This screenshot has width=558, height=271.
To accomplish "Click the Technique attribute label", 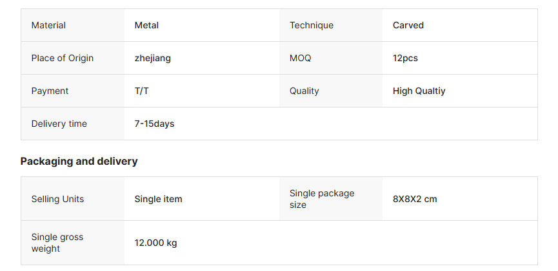I will [x=312, y=25].
